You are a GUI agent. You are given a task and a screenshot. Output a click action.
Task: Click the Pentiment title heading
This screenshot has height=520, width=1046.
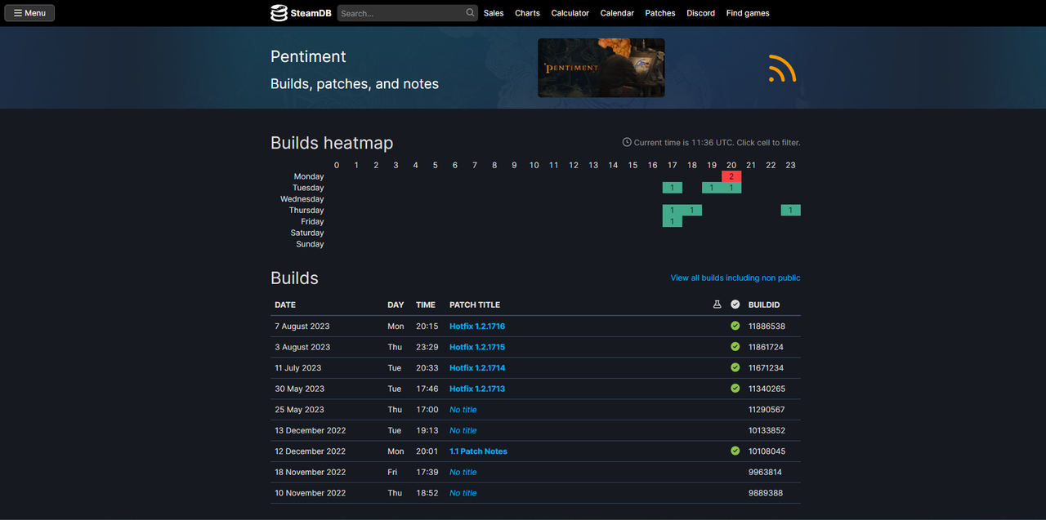pyautogui.click(x=308, y=56)
